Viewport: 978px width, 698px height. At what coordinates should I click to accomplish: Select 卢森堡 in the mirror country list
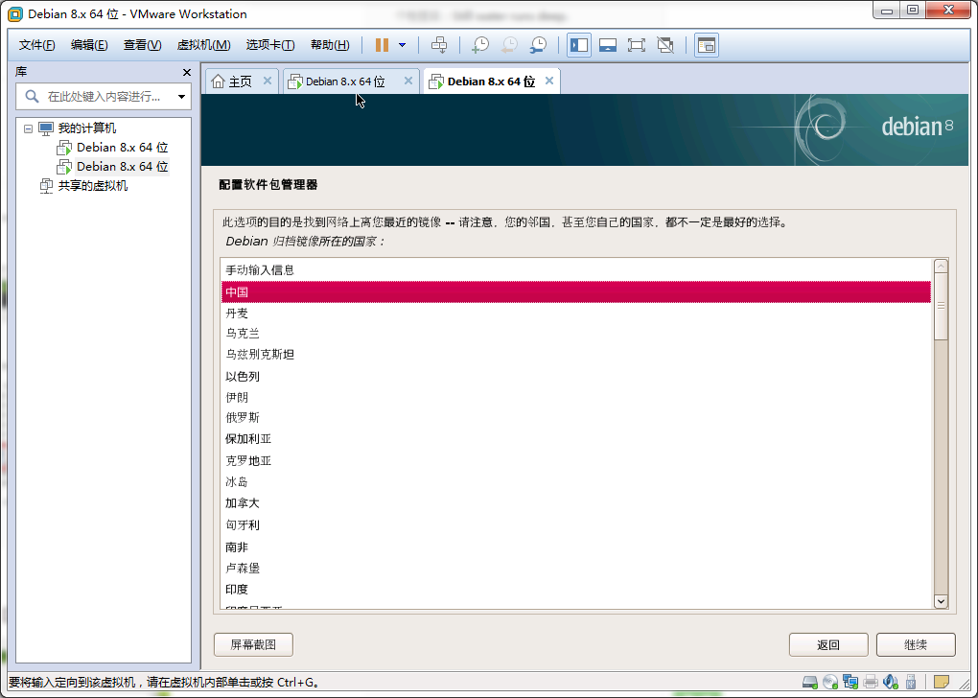tap(575, 569)
